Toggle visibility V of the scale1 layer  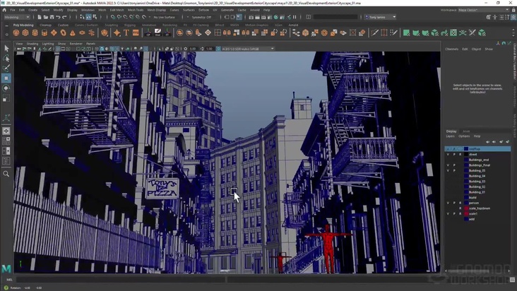click(448, 213)
